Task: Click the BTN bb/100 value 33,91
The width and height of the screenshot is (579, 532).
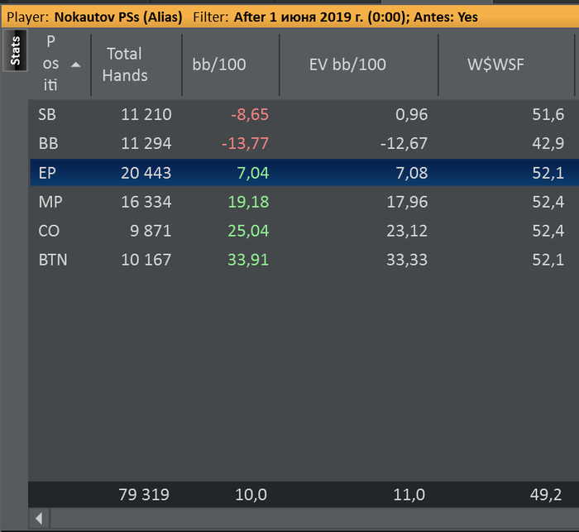Action: click(246, 260)
